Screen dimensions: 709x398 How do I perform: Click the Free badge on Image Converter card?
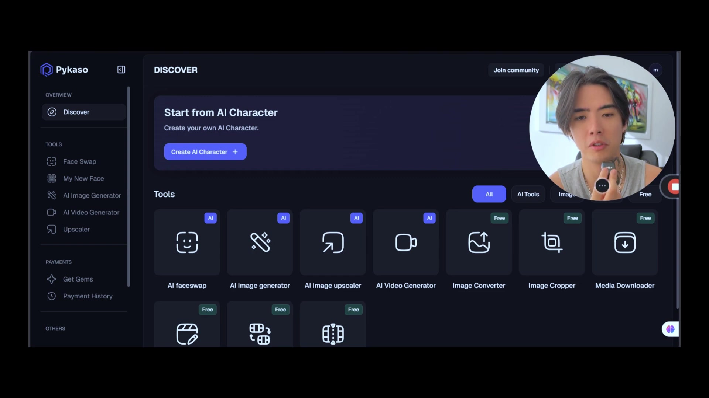point(499,218)
